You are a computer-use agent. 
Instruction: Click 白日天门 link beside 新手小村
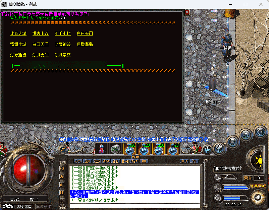tap(85, 33)
